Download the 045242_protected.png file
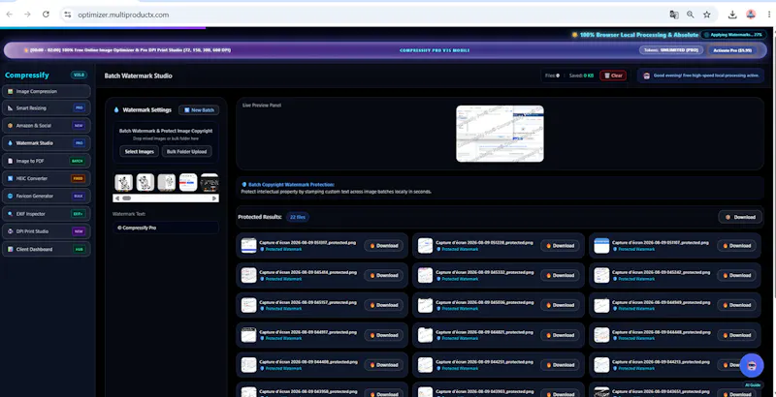Image resolution: width=776 pixels, height=397 pixels. click(736, 276)
